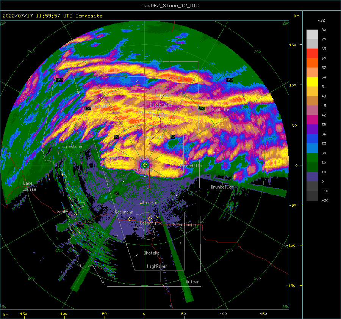
Task: Click the Stettler city label
Action: 221,110
